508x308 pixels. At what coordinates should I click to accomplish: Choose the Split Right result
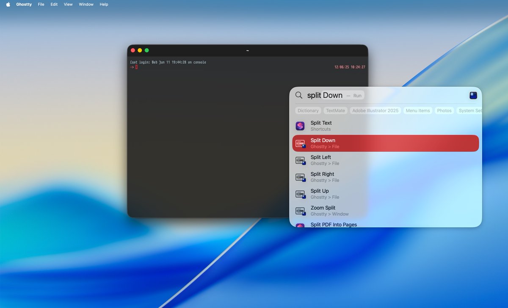386,177
